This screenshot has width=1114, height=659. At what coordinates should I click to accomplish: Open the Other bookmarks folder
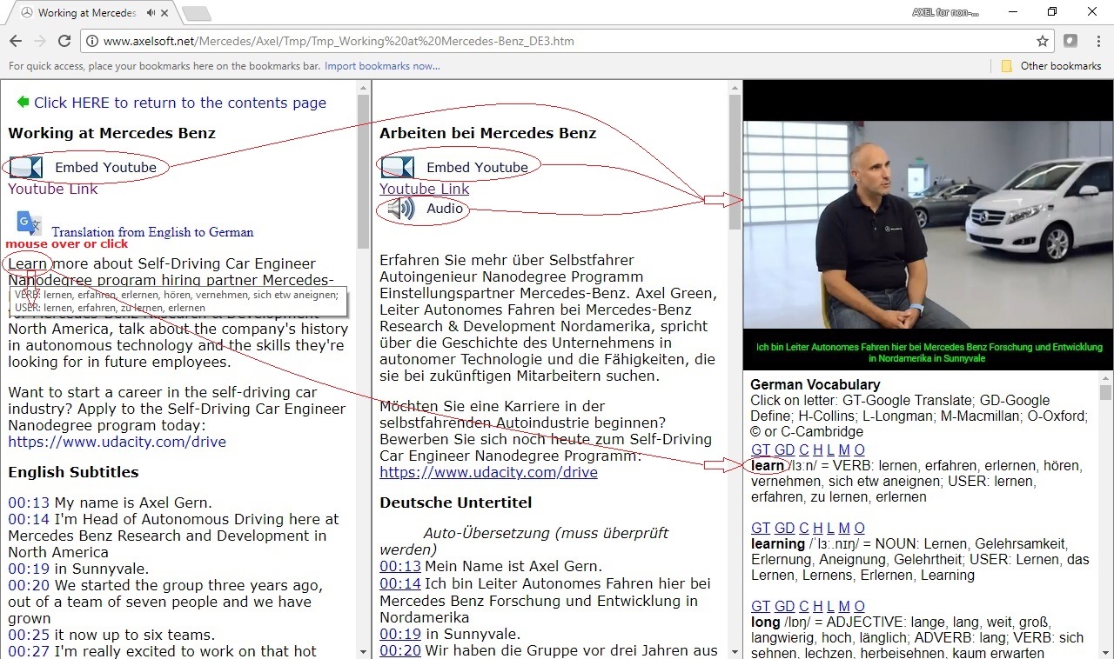[x=1051, y=66]
